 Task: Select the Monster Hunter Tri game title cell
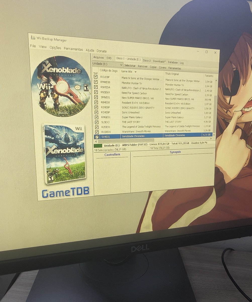click(x=142, y=83)
